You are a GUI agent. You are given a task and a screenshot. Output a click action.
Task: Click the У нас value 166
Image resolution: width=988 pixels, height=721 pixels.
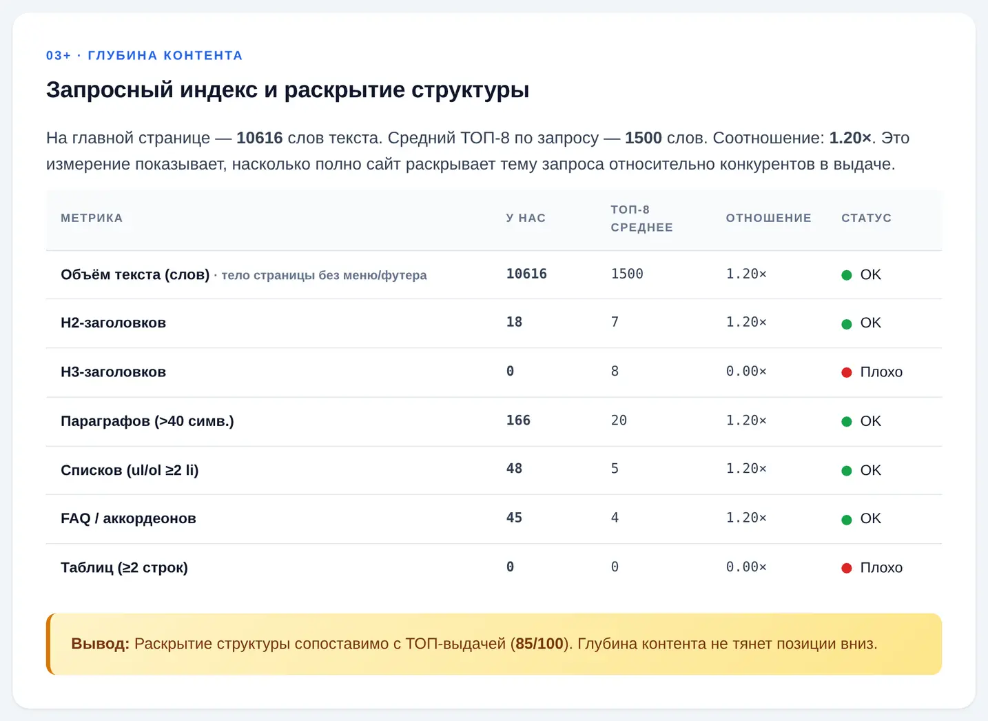pos(518,420)
